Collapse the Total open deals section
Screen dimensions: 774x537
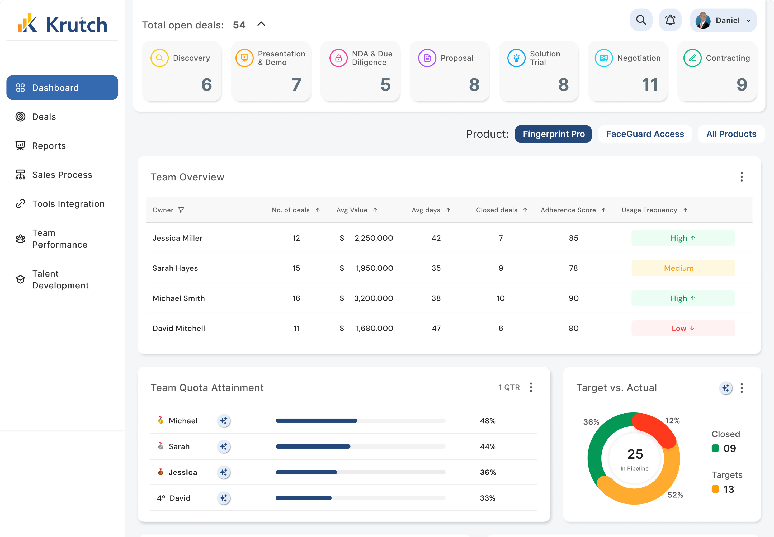coord(261,24)
